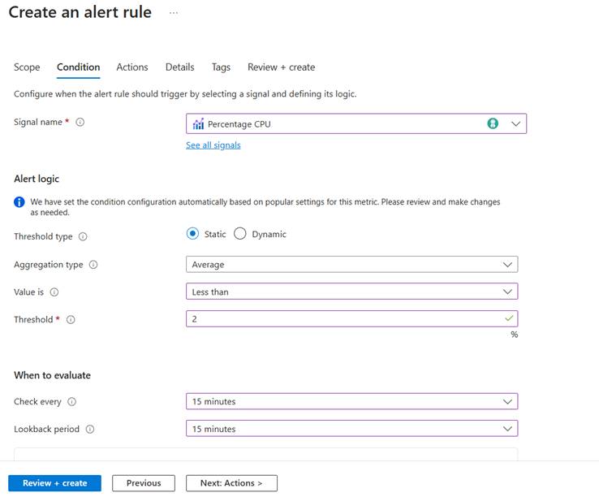
Task: Open the ellipsis menu beside page title
Action: 174,13
